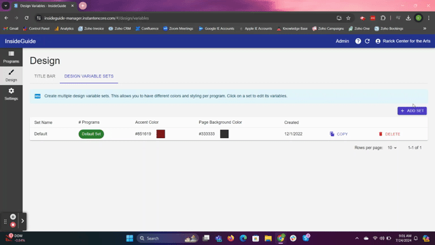
Task: Open the Confluence bookmark
Action: pyautogui.click(x=147, y=29)
